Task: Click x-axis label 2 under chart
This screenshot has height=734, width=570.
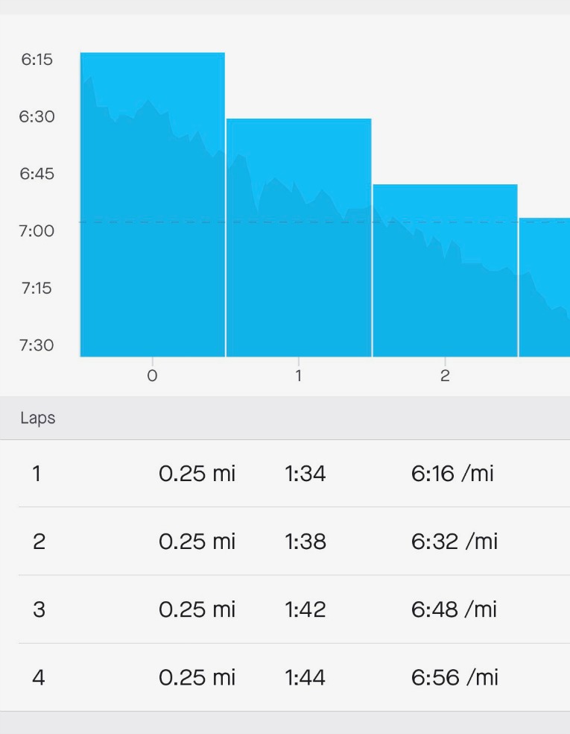Action: click(x=445, y=376)
